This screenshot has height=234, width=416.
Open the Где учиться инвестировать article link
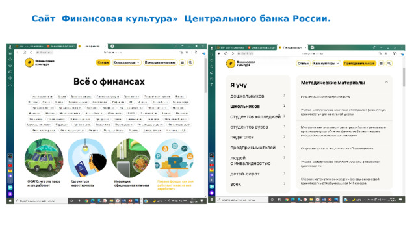(x=83, y=183)
